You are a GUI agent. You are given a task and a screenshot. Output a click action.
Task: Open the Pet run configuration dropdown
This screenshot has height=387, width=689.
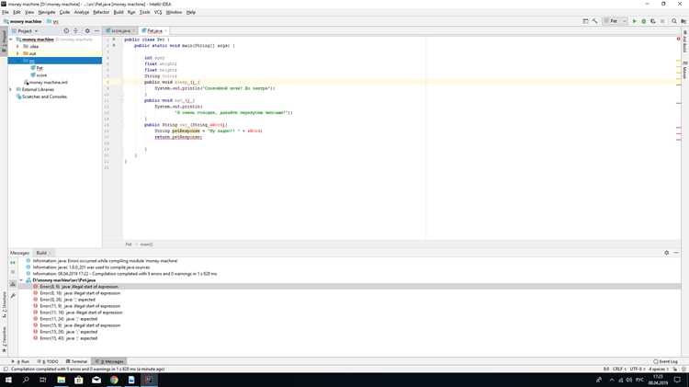point(616,21)
